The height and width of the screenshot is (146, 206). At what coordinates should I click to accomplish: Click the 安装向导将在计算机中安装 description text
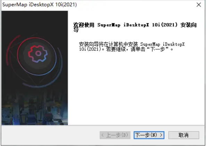point(132,47)
